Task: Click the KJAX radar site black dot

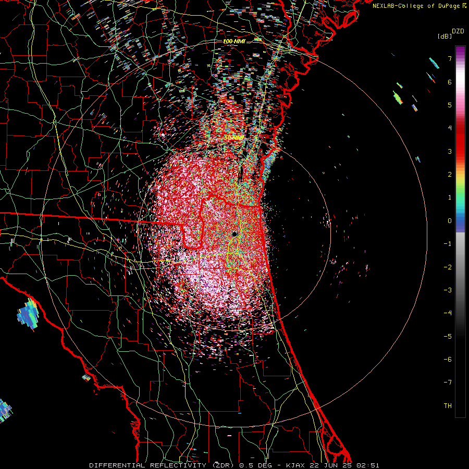Action: pos(235,233)
